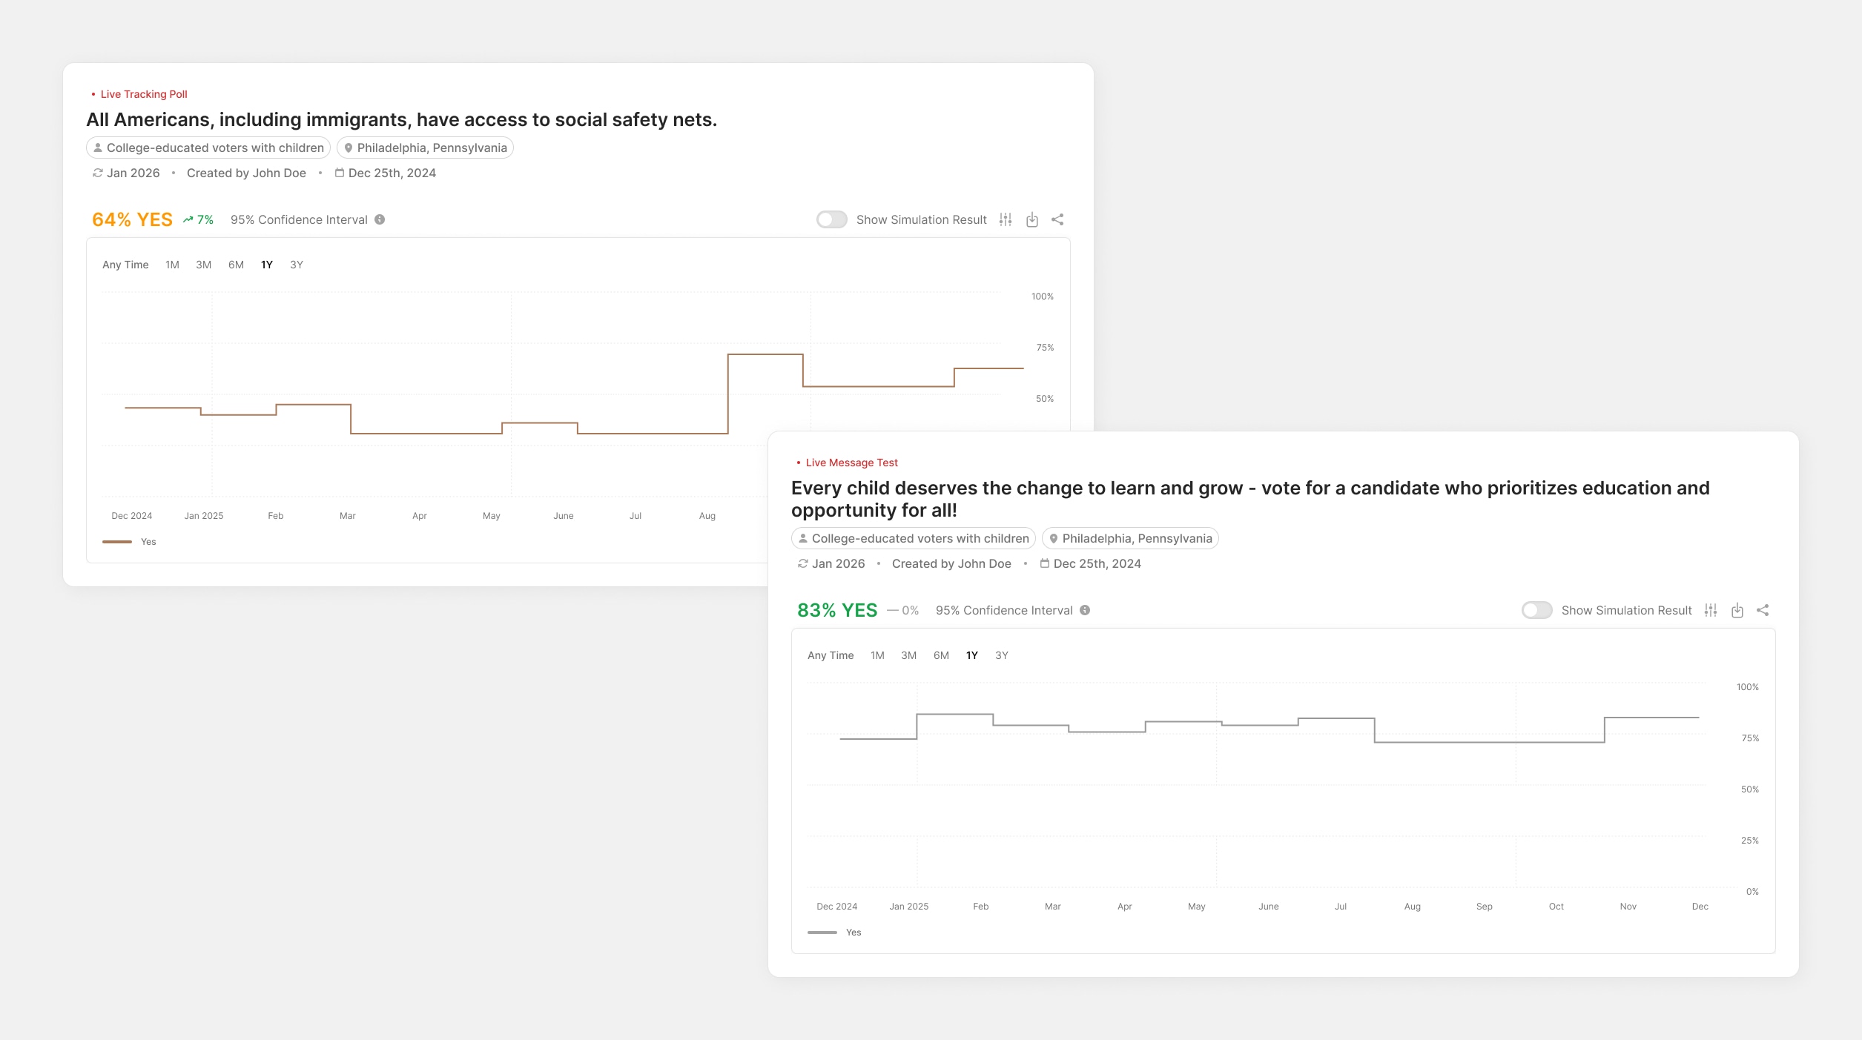Click calendar icon beside Dec 25th in Message Test
The image size is (1862, 1040).
(1045, 563)
